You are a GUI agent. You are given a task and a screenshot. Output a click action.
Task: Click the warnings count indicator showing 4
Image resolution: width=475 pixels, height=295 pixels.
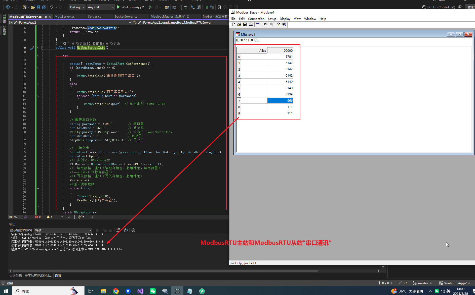(50, 217)
